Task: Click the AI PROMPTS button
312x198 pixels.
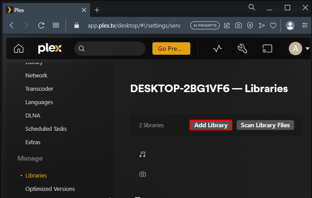Action: pos(205,25)
